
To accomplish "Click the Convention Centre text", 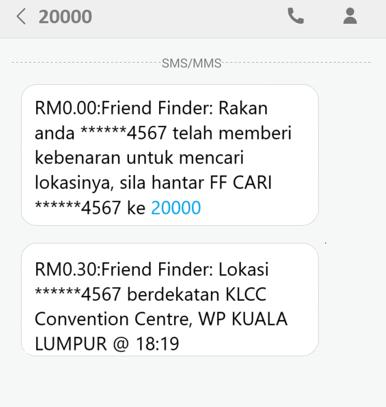I will pyautogui.click(x=110, y=319).
